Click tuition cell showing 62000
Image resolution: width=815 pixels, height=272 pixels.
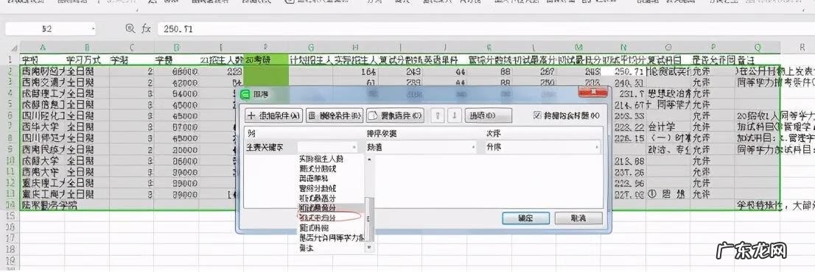[176, 82]
